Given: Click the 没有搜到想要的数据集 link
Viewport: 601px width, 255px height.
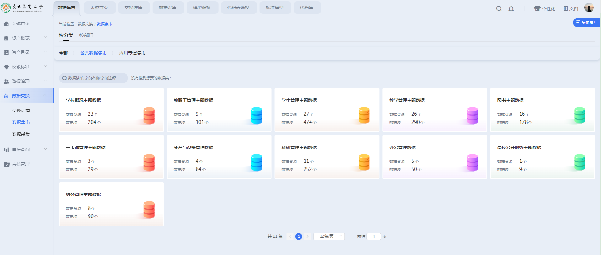Looking at the screenshot, I should click(x=151, y=78).
